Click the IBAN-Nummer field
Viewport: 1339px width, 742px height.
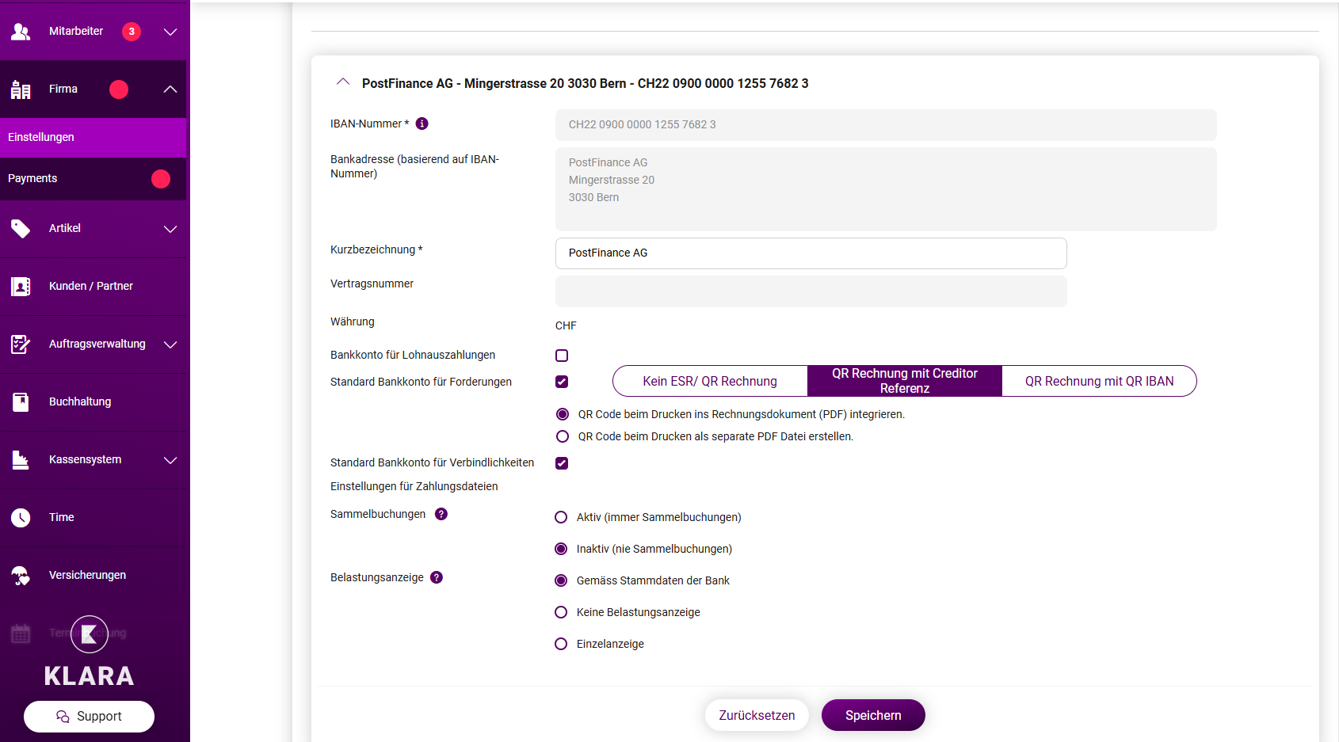[x=886, y=125]
